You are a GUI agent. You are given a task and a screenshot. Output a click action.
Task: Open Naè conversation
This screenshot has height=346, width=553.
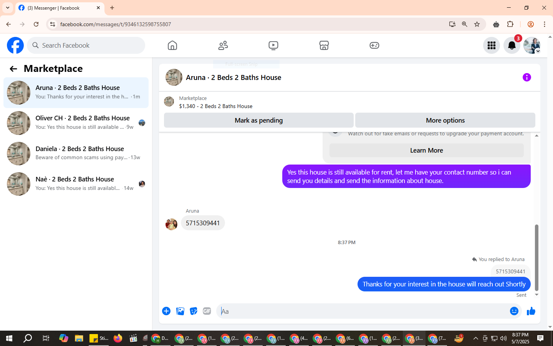76,184
